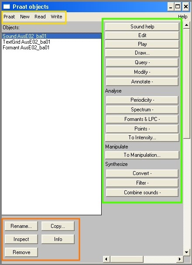This screenshot has width=192, height=265.
Task: Click the vertical scrollbar up arrow
Action: (x=187, y=25)
